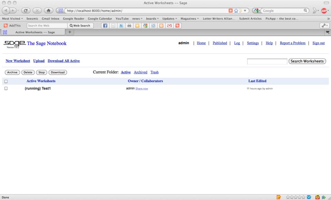Click the Gmail icon in AddThis toolbar
The width and height of the screenshot is (331, 200).
click(x=170, y=25)
